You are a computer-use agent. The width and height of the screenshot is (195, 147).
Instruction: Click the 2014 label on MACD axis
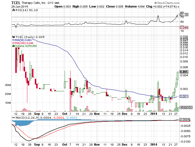(x=154, y=145)
